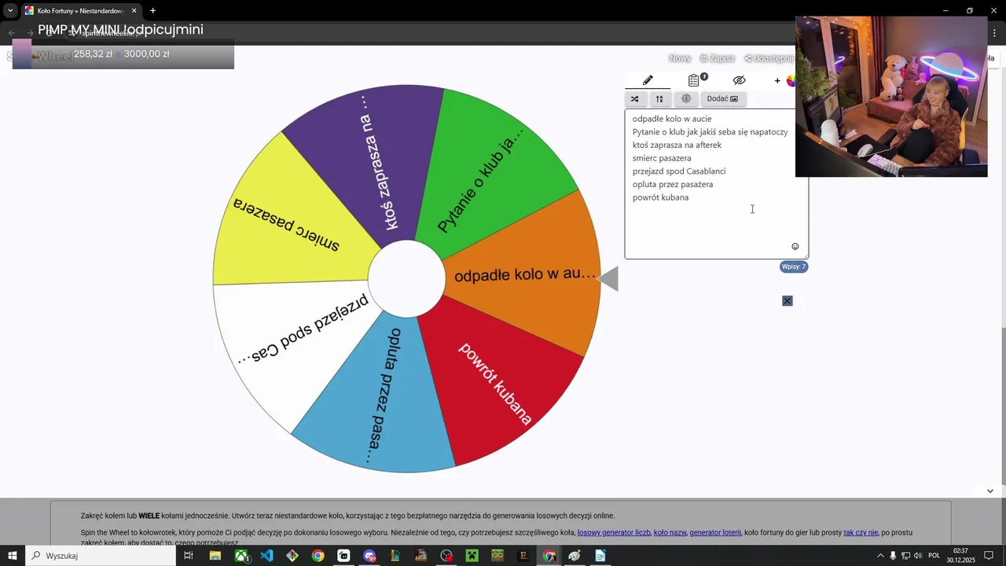Open the Xbox app in taskbar
1006x566 pixels.
[241, 556]
